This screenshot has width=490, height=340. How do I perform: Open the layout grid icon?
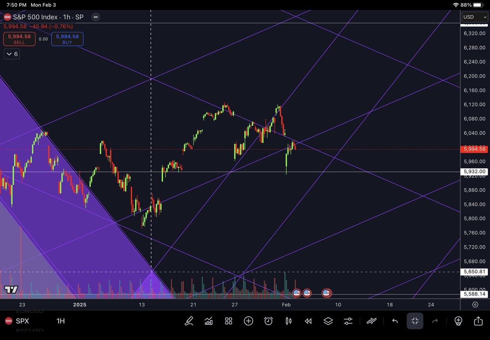tap(229, 321)
